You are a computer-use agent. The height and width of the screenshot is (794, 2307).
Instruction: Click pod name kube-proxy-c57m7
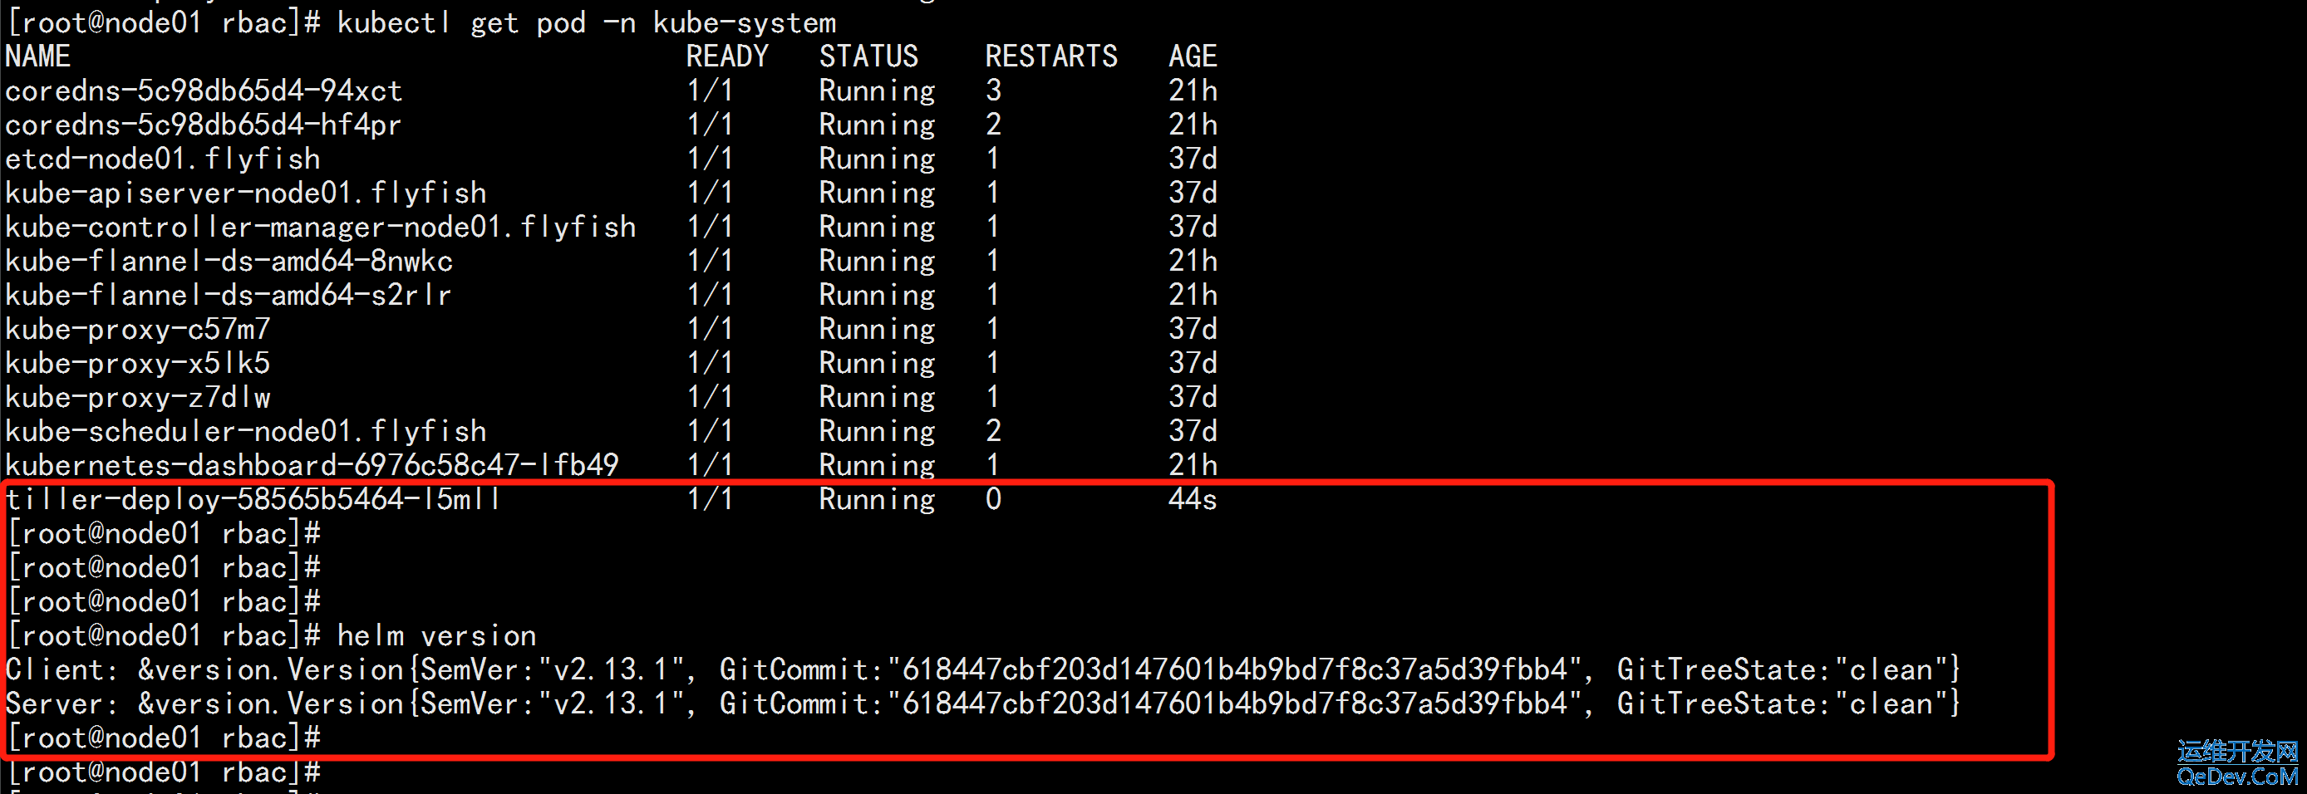click(138, 329)
